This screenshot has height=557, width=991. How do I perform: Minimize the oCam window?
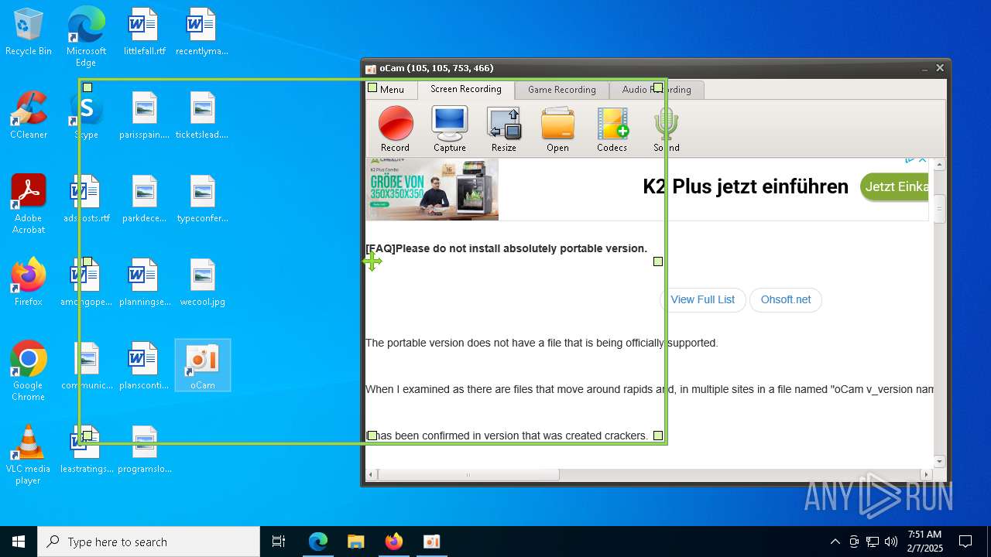(x=924, y=68)
